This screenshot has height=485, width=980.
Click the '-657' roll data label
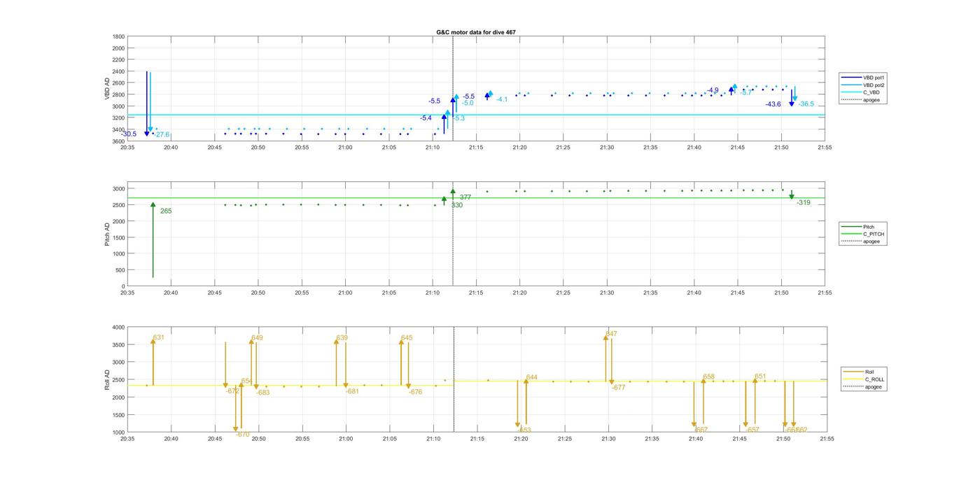click(752, 430)
